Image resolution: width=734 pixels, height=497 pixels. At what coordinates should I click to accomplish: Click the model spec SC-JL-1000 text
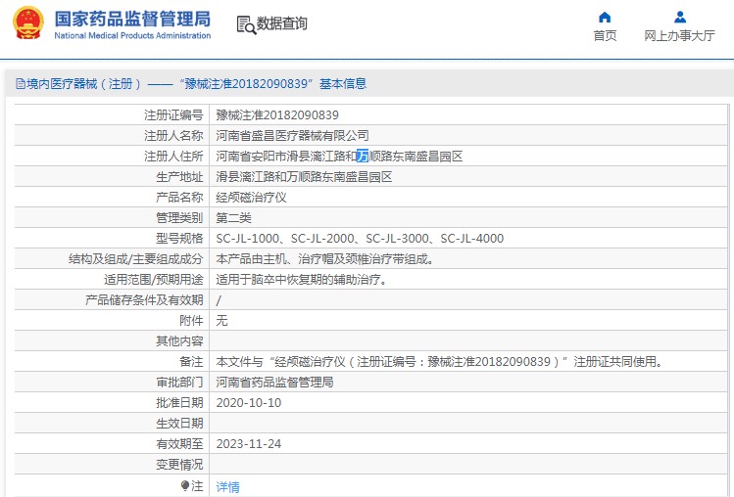[249, 239]
